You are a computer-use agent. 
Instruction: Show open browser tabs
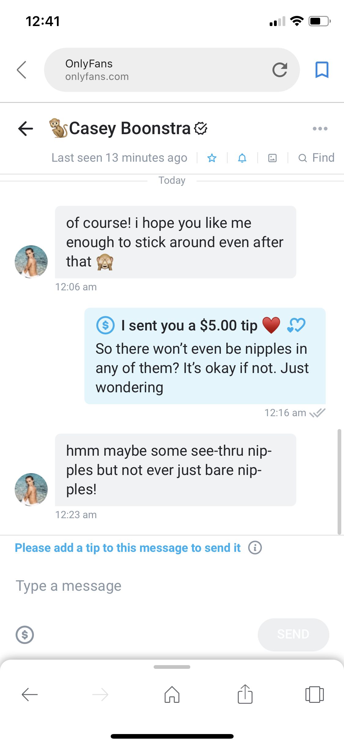point(314,695)
